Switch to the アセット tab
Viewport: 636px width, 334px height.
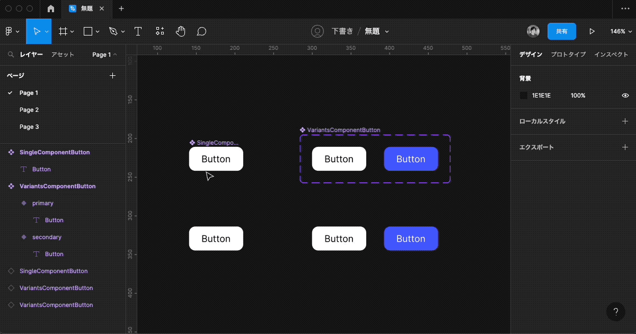63,55
